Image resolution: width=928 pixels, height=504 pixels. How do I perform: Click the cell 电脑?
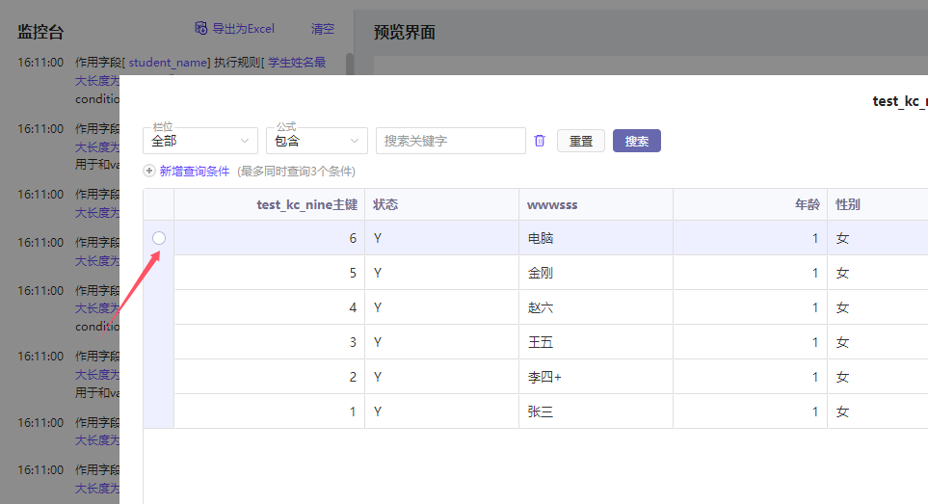pos(596,238)
